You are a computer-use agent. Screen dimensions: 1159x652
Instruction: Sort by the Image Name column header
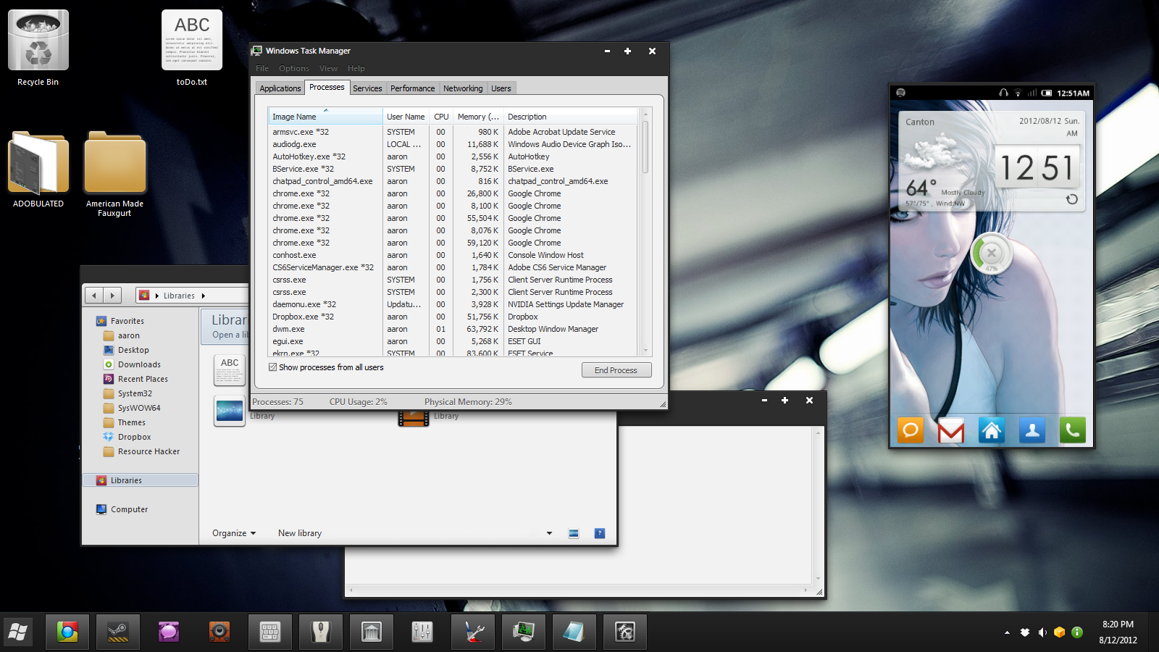point(325,117)
